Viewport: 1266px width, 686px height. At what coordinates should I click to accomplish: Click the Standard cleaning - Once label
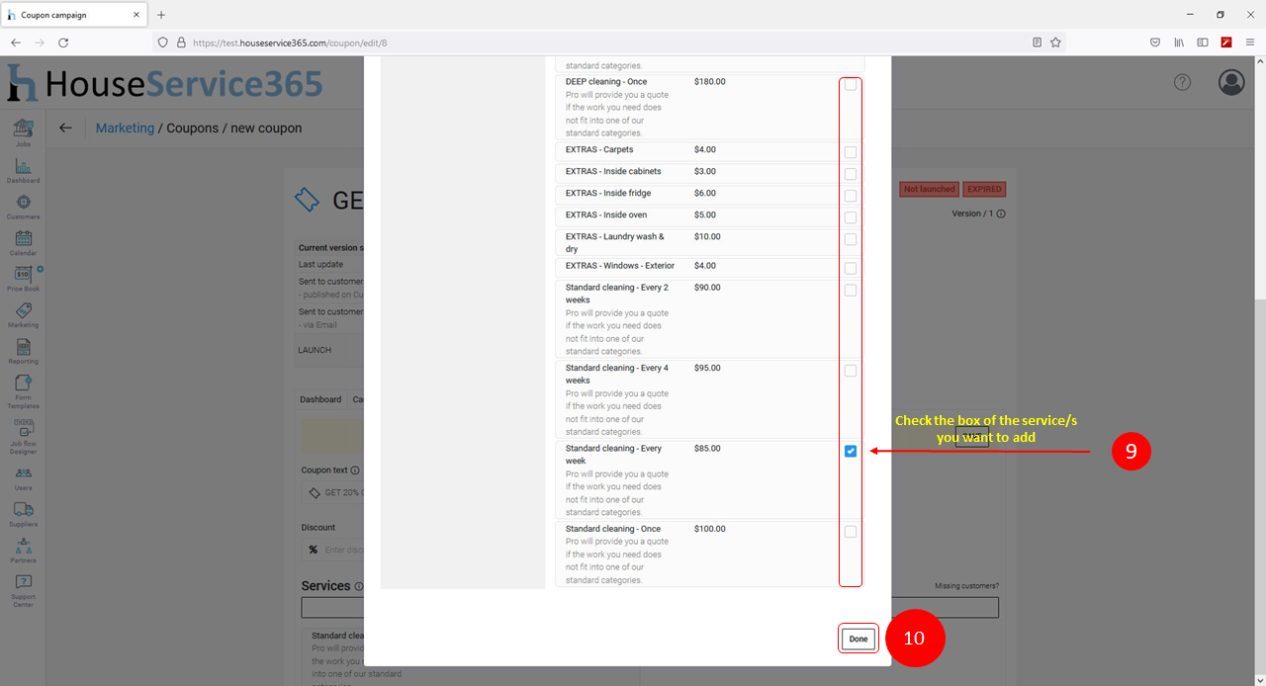613,529
